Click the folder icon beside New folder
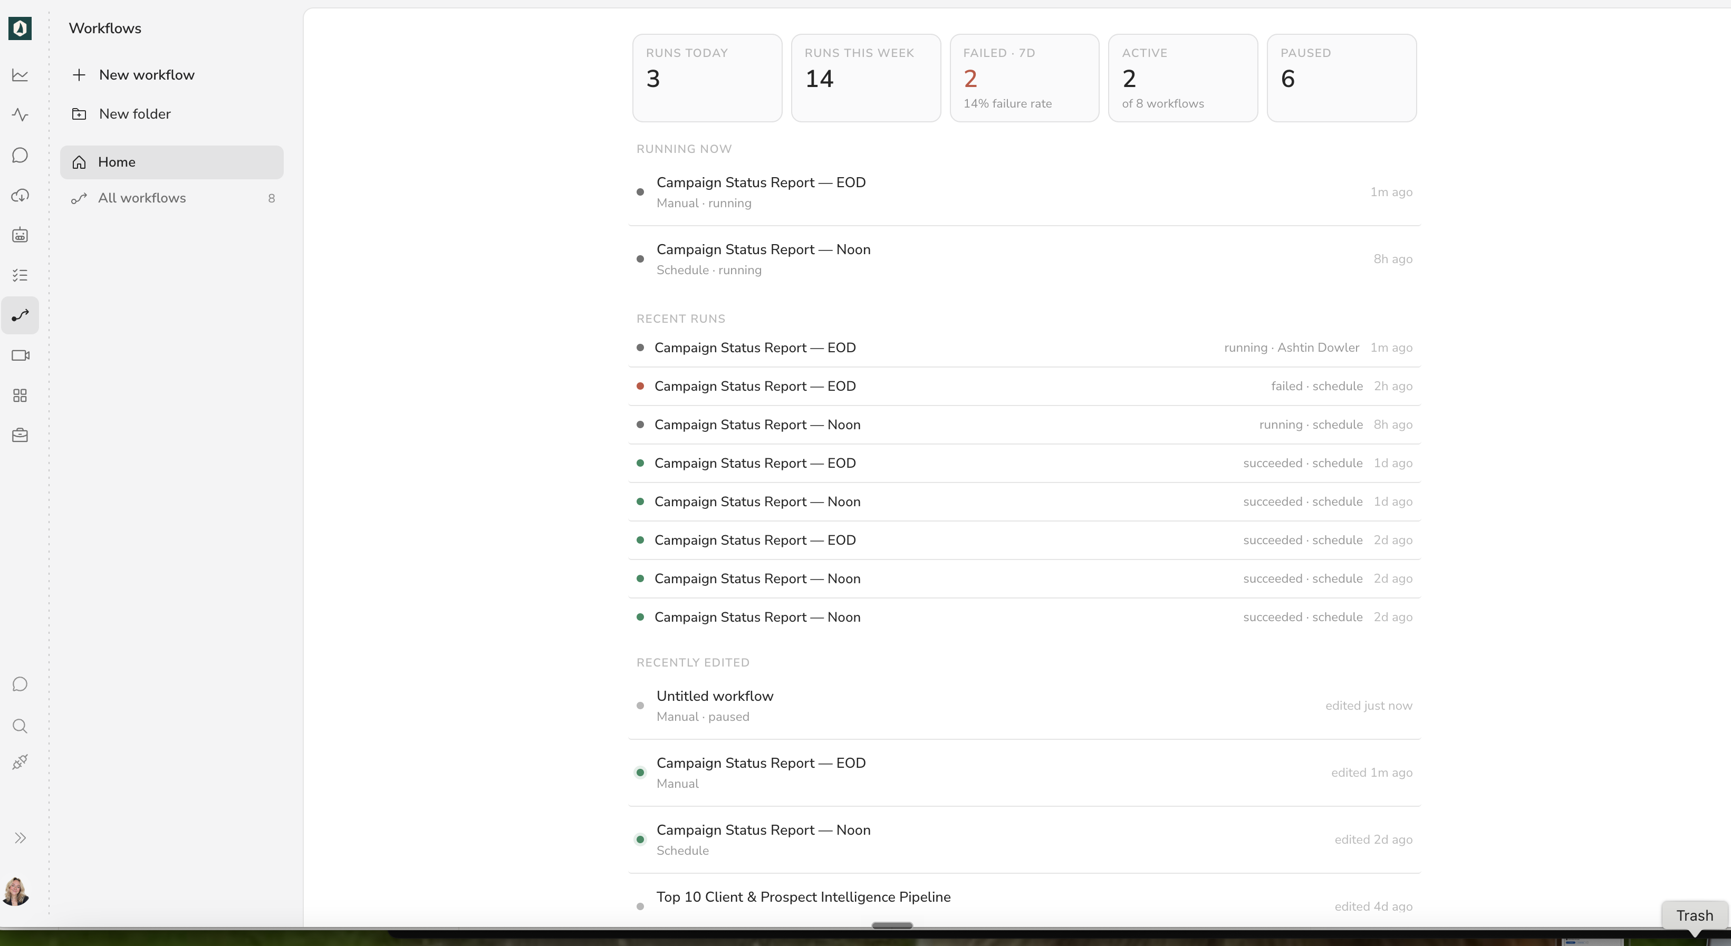1731x946 pixels. tap(79, 114)
